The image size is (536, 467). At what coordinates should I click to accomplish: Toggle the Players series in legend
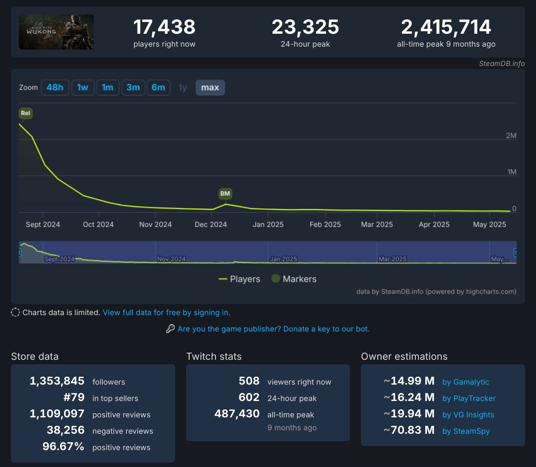tap(239, 279)
